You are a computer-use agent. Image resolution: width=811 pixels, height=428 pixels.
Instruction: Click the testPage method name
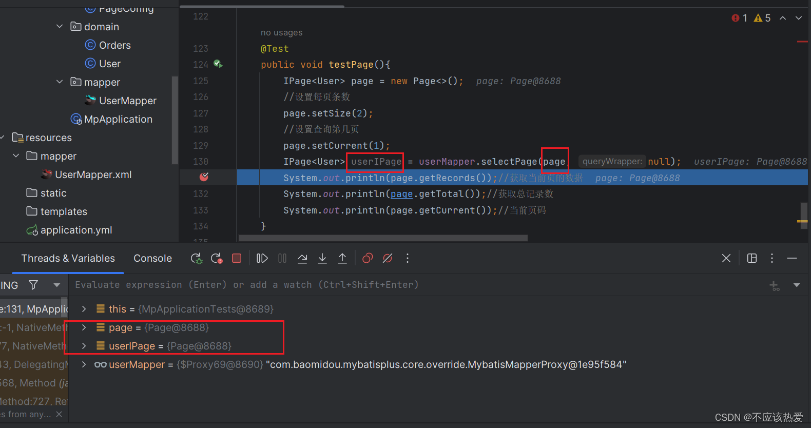[351, 65]
